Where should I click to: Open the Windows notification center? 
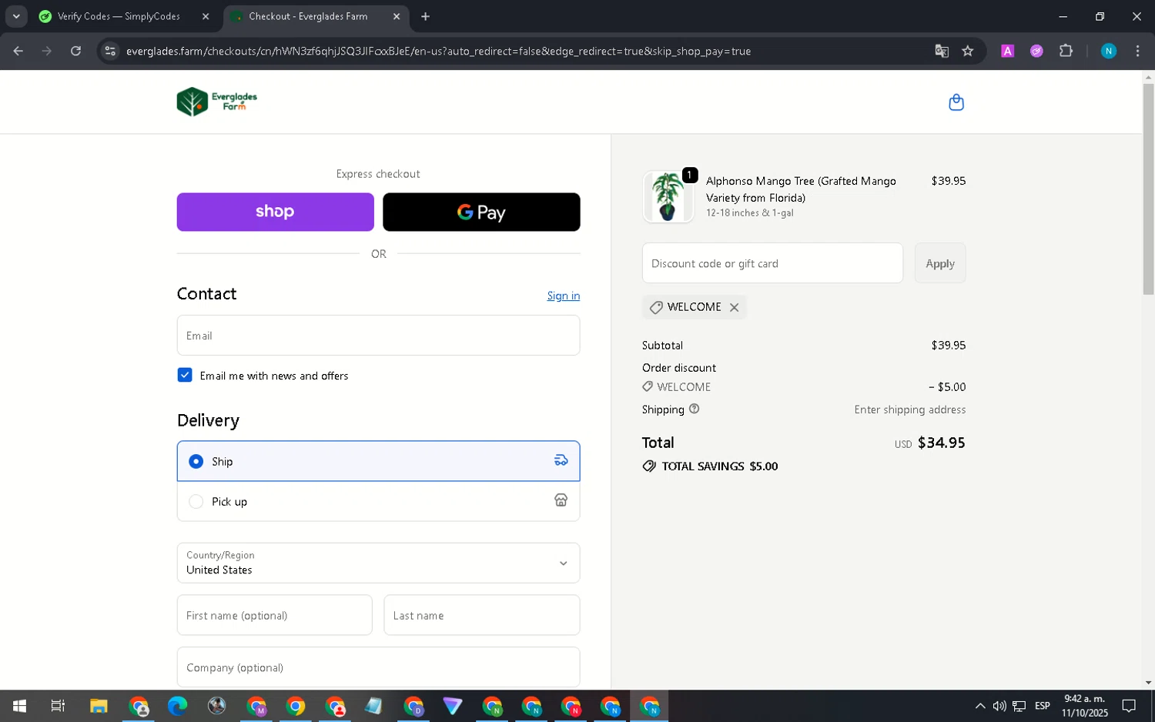(x=1129, y=706)
